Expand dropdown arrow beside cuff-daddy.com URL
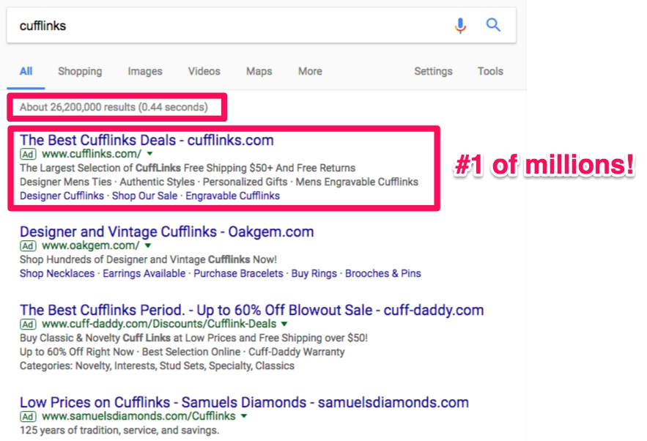This screenshot has width=647, height=441. pos(284,325)
